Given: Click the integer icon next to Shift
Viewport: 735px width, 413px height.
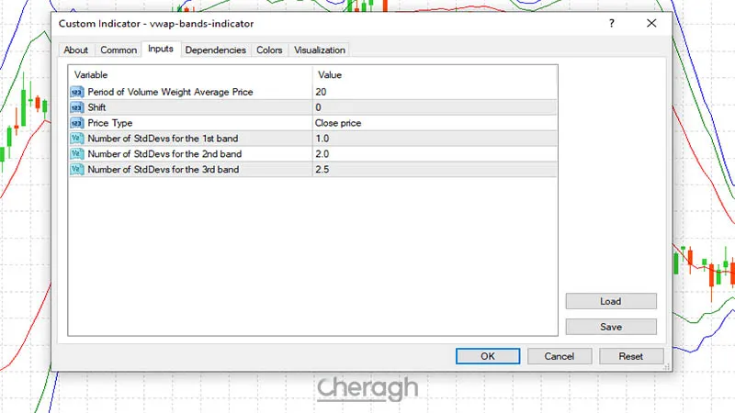Looking at the screenshot, I should tap(77, 107).
